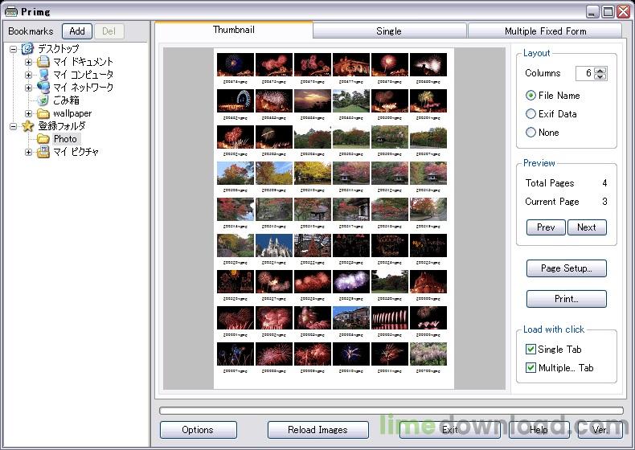Select the Exif Data radio button

tap(531, 114)
